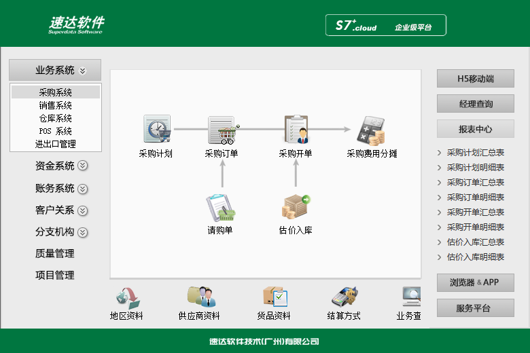530x353 pixels.
Task: Click the 速达软件技术(广州)有限公司 footer text
Action: 264,341
